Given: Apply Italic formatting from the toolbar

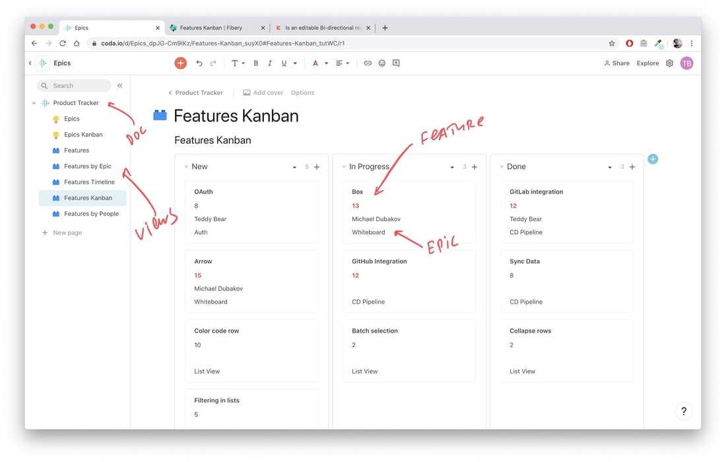Looking at the screenshot, I should 270,63.
